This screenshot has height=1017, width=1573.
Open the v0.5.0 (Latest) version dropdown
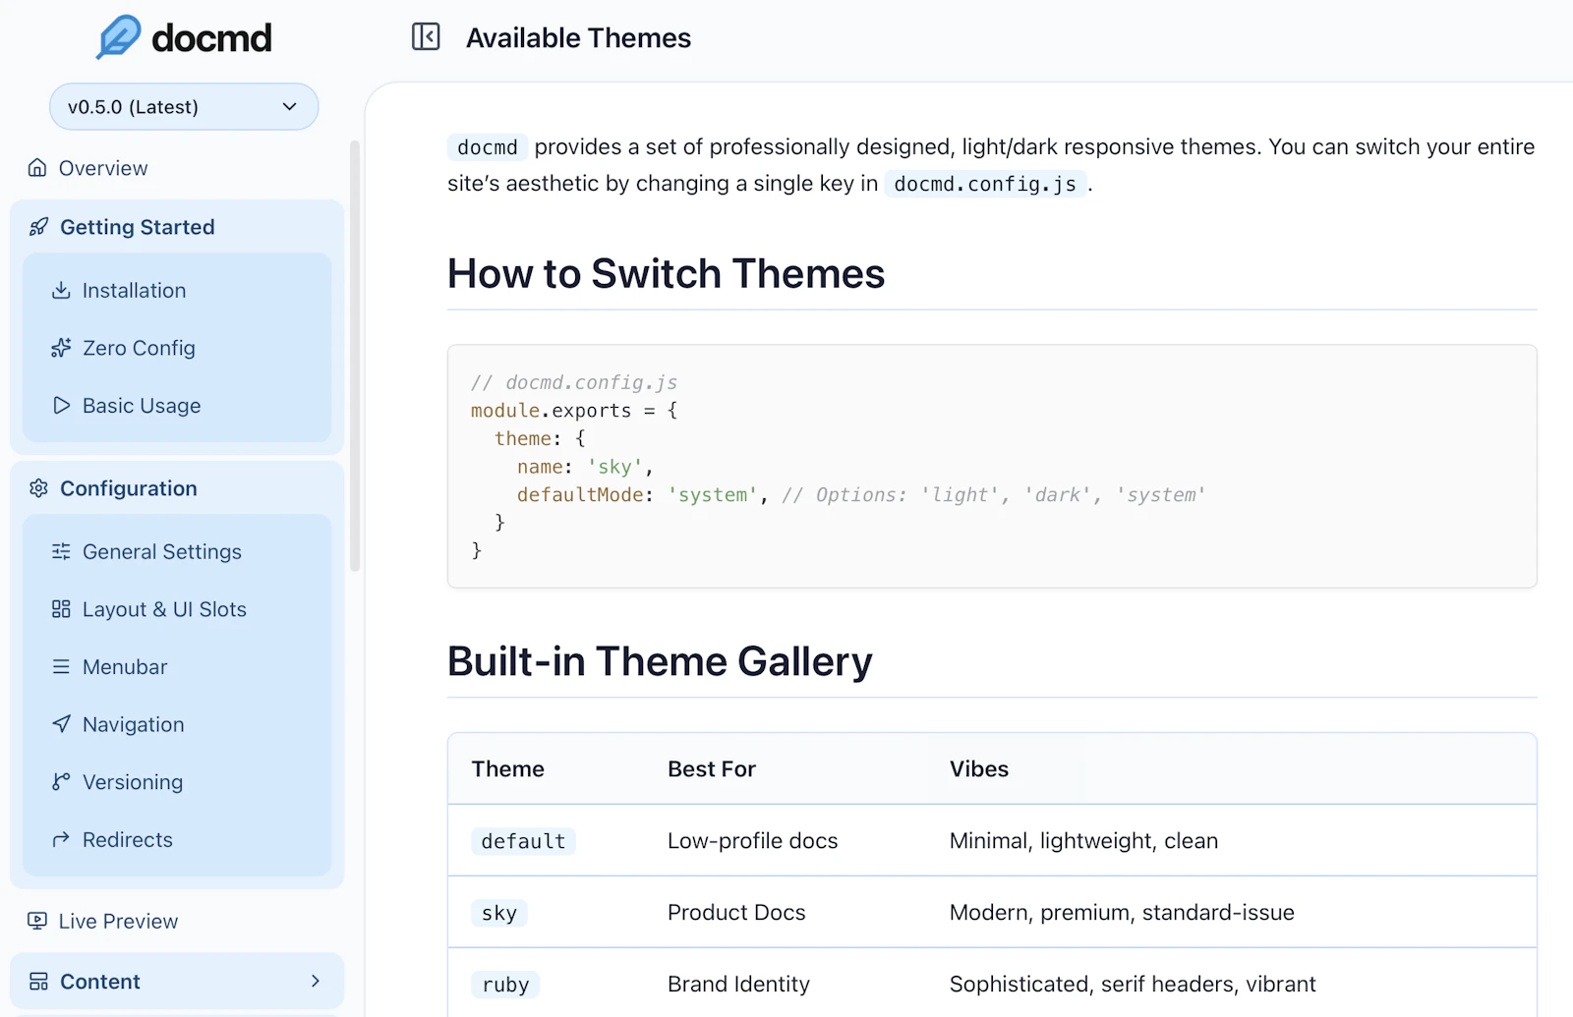click(x=184, y=106)
